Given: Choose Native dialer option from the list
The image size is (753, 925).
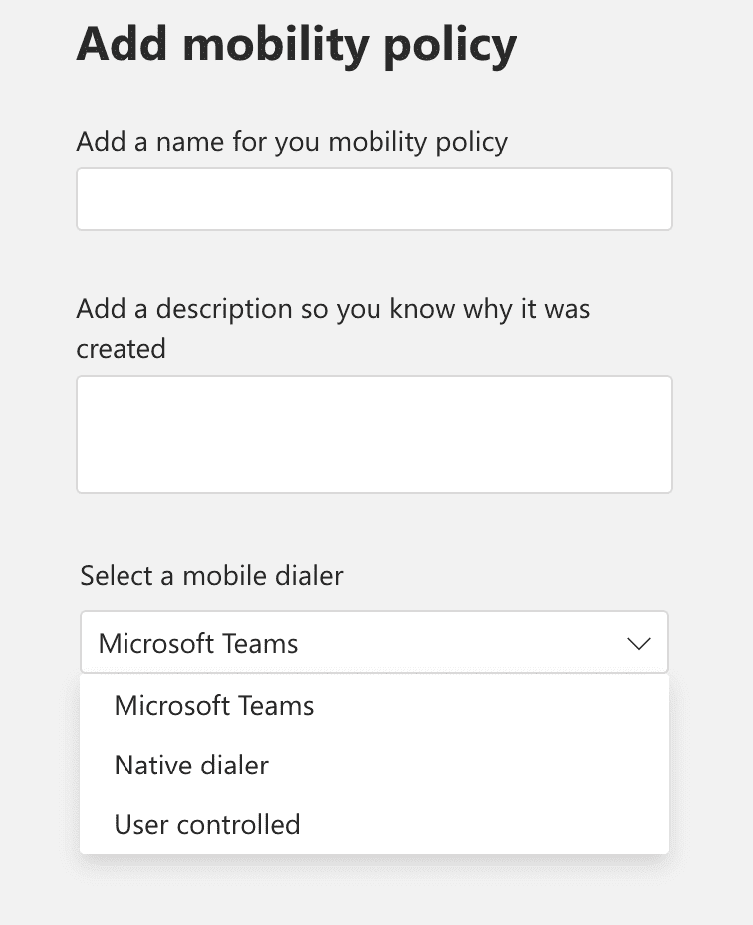Looking at the screenshot, I should (x=374, y=766).
